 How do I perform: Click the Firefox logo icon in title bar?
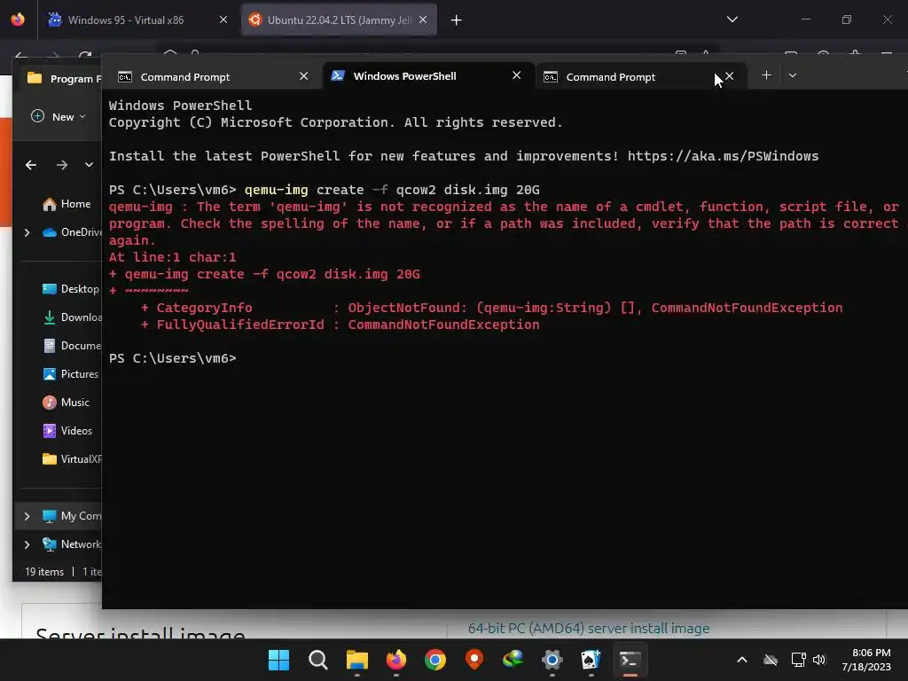click(x=18, y=20)
